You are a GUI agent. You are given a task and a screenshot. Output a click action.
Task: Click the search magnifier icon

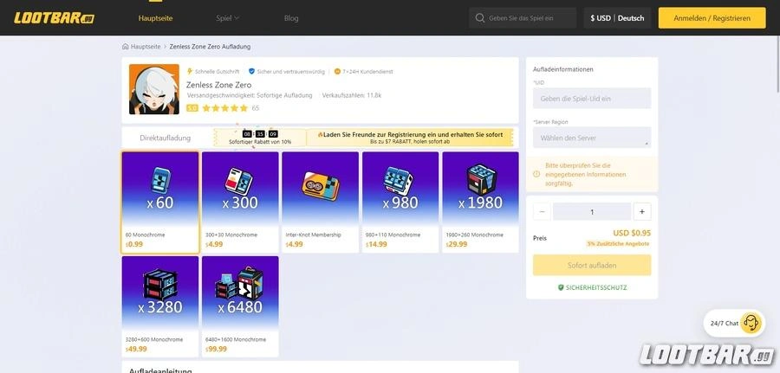point(479,18)
